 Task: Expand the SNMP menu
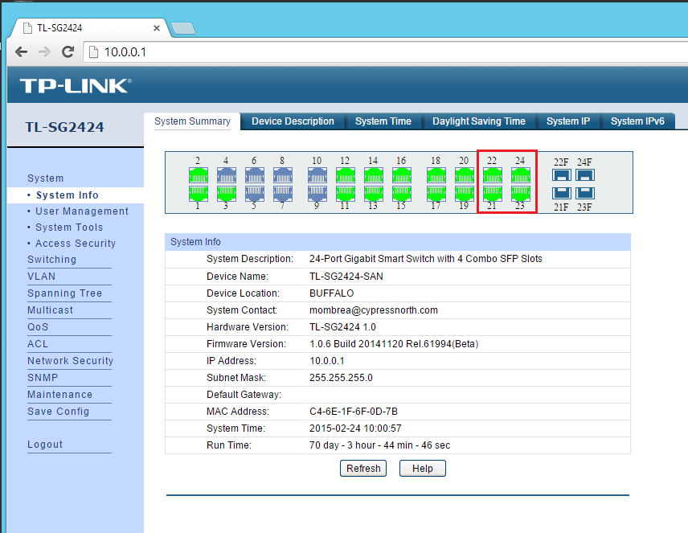[x=43, y=378]
